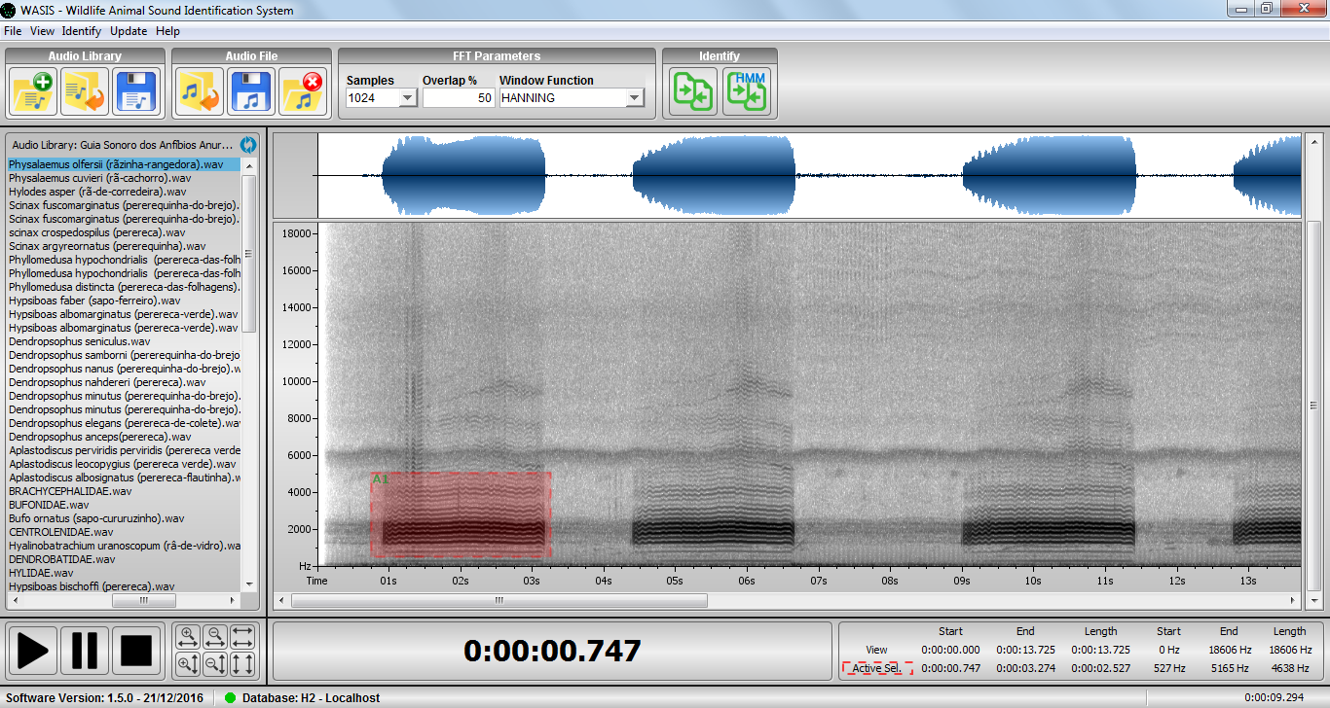The width and height of the screenshot is (1330, 708).
Task: Click the spectrogram horizontal scrollbar thumb
Action: click(x=499, y=601)
